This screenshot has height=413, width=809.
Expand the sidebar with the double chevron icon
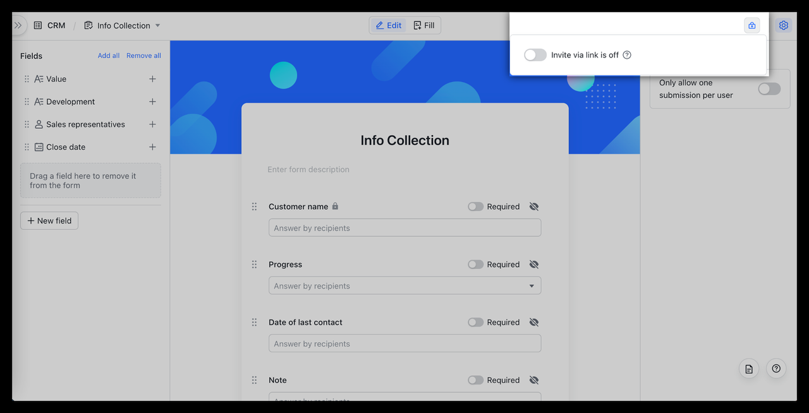pyautogui.click(x=18, y=26)
